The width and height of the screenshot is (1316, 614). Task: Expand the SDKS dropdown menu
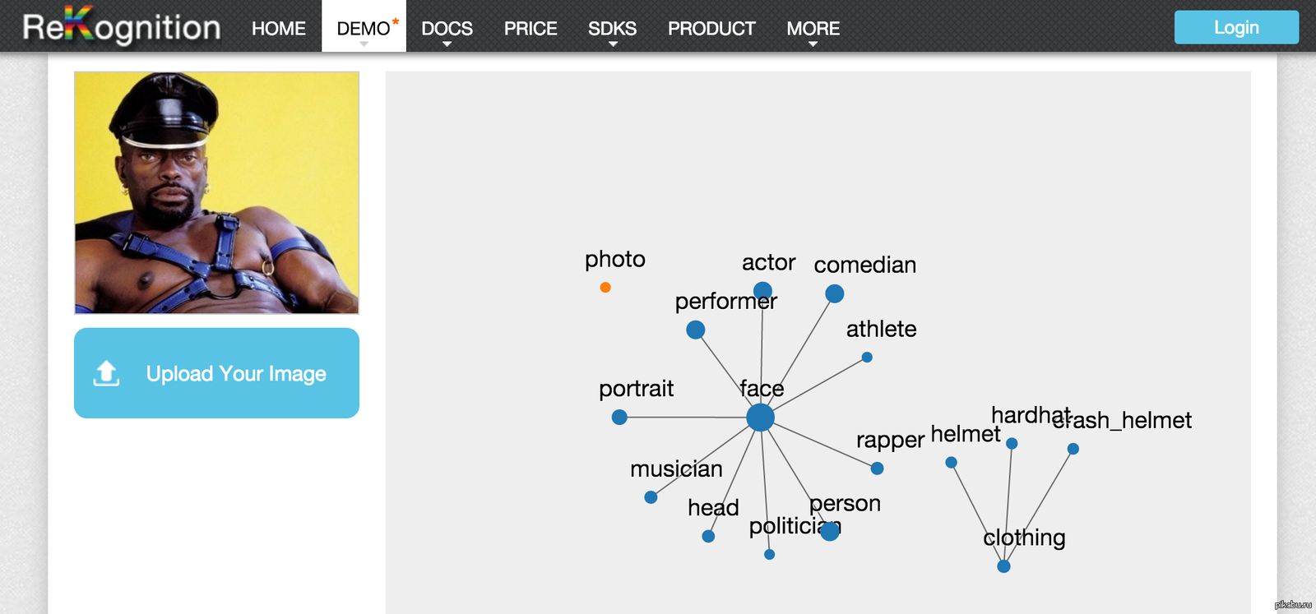(612, 29)
